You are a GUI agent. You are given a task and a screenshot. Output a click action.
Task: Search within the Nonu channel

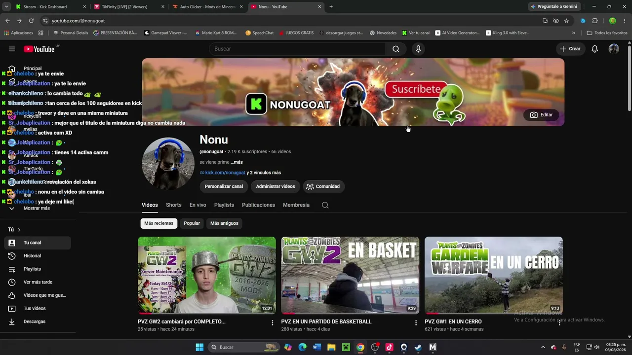(x=325, y=205)
